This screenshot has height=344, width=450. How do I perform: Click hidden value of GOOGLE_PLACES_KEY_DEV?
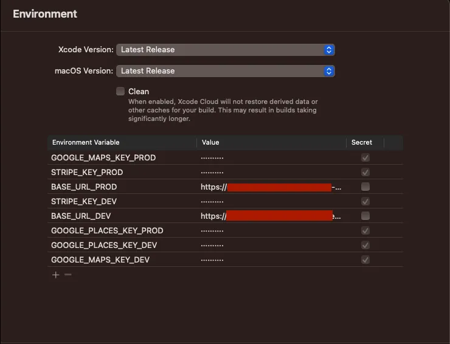(x=212, y=246)
